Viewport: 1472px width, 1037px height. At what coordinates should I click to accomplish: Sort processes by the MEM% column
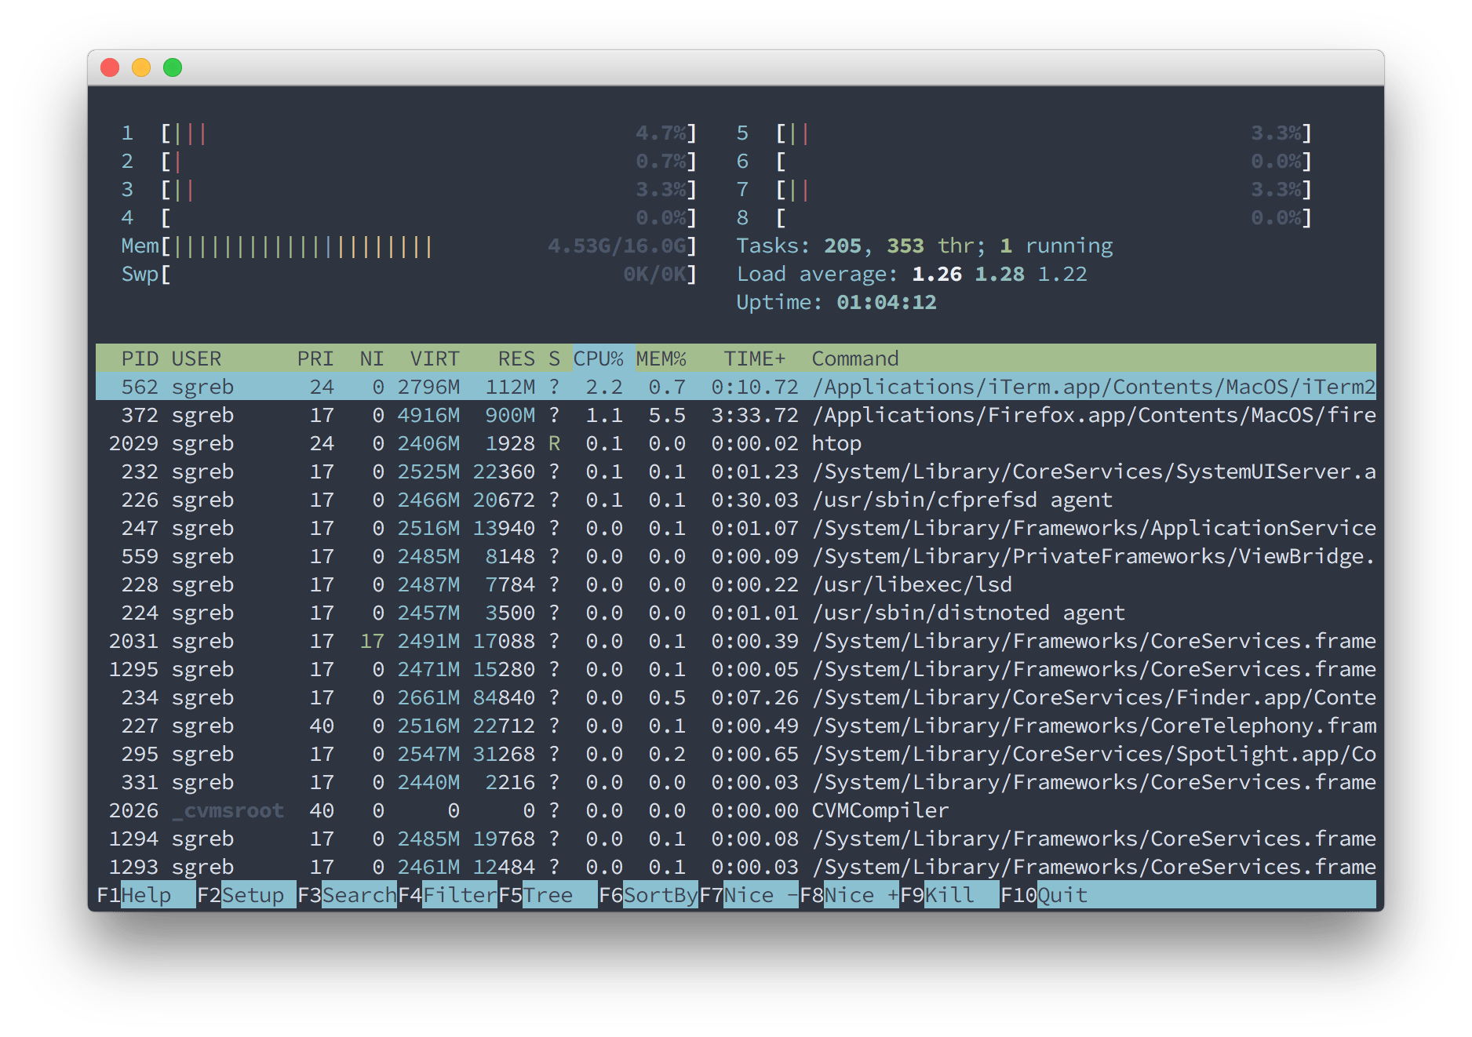coord(661,358)
